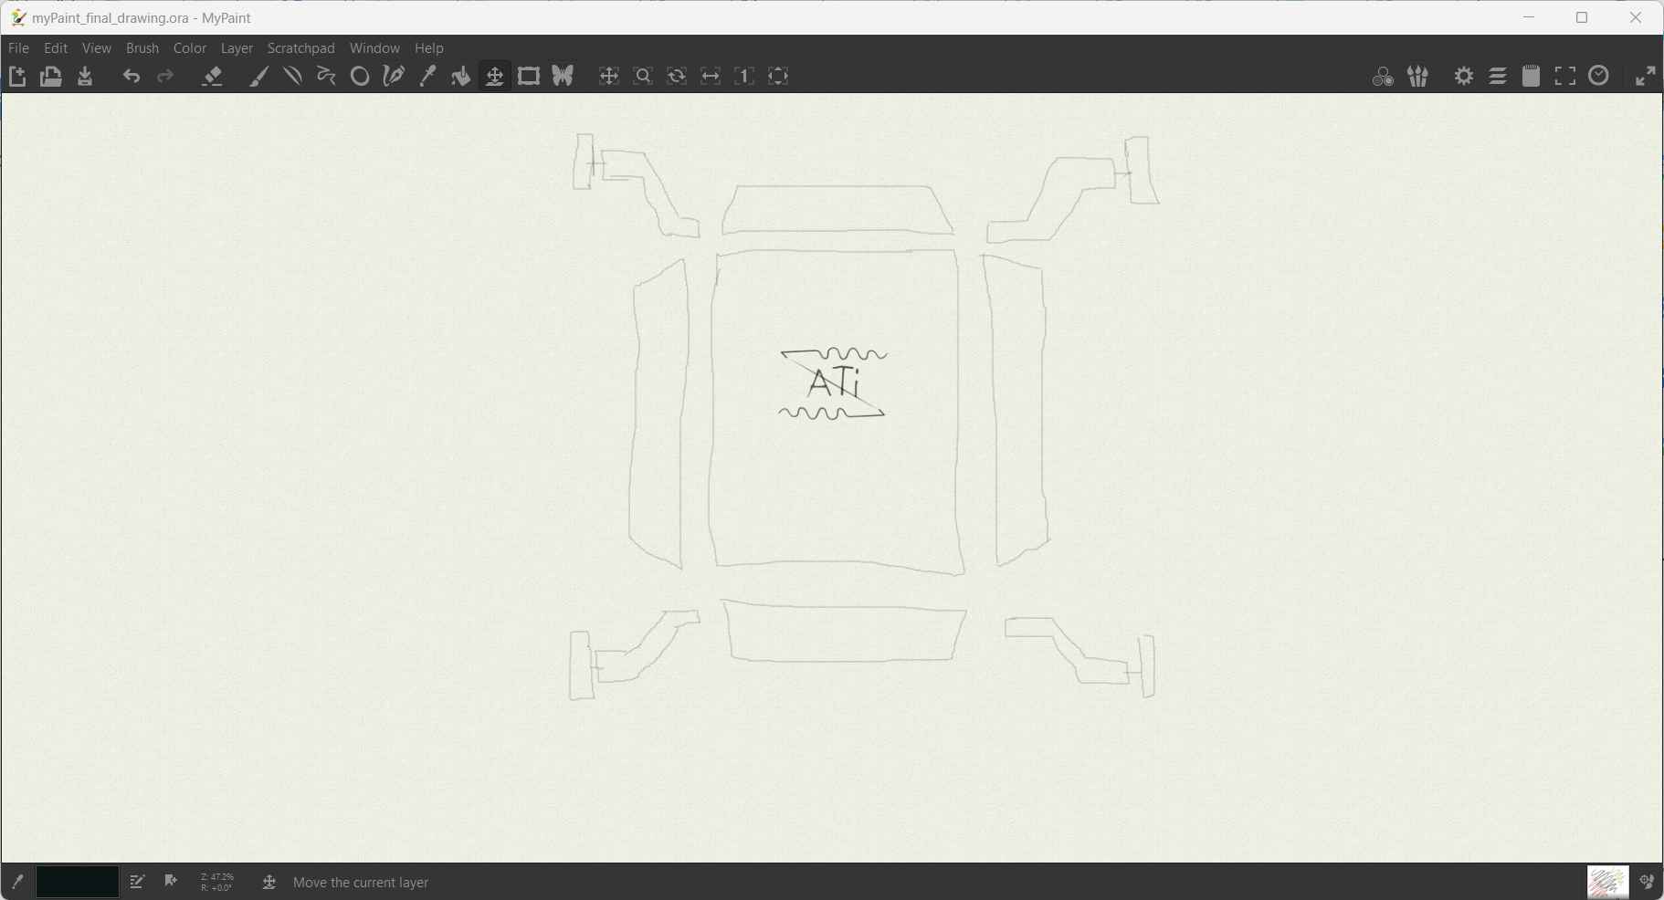Open the Help menu
Viewport: 1664px width, 900px height.
pyautogui.click(x=429, y=48)
